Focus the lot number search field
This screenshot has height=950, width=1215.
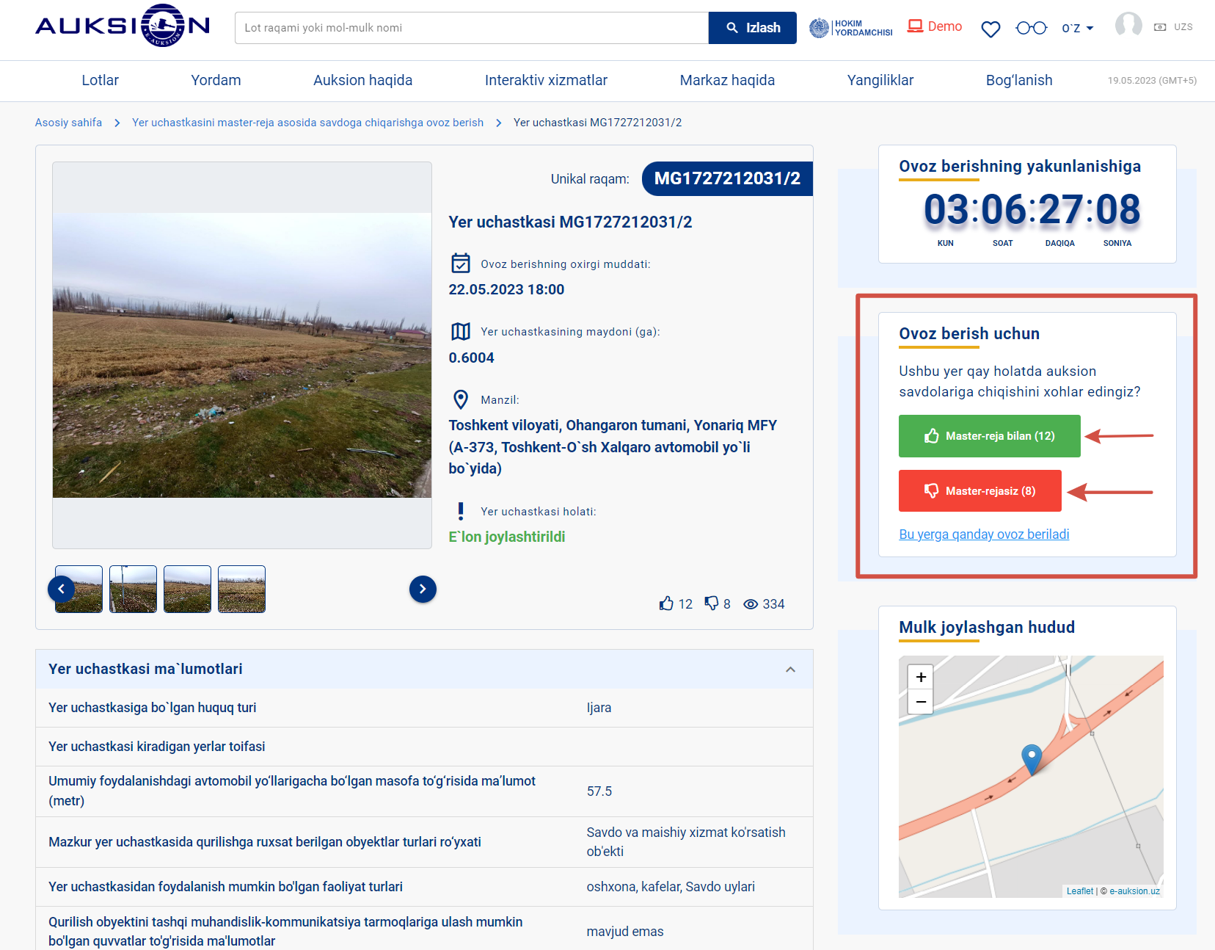472,28
